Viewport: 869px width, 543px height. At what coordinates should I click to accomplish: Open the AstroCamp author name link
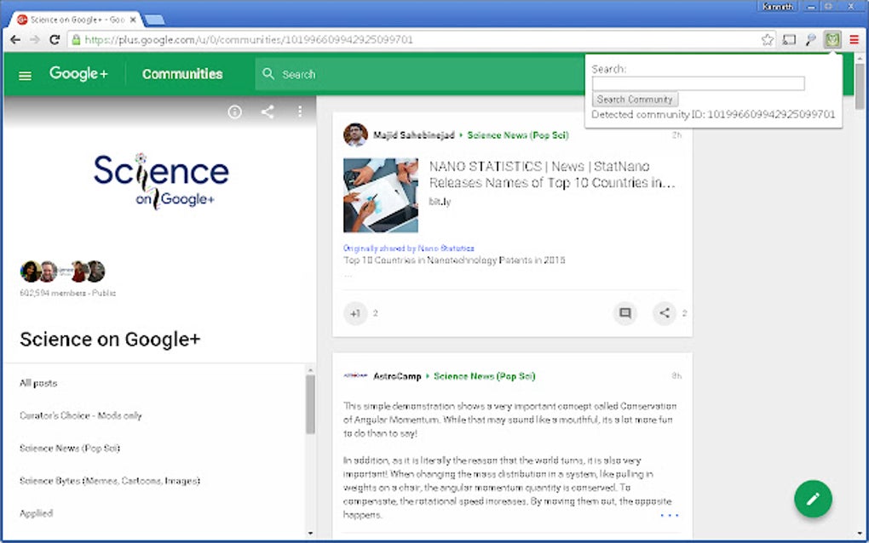[x=397, y=376]
